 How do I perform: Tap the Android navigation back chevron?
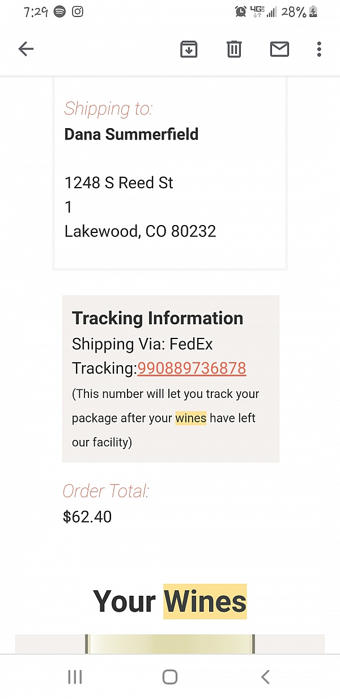pyautogui.click(x=265, y=676)
